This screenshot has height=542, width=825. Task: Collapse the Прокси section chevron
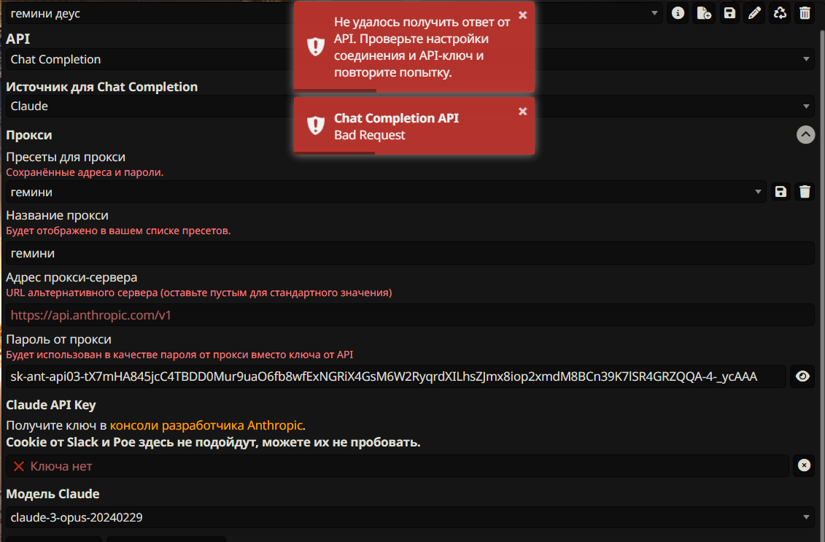(805, 135)
